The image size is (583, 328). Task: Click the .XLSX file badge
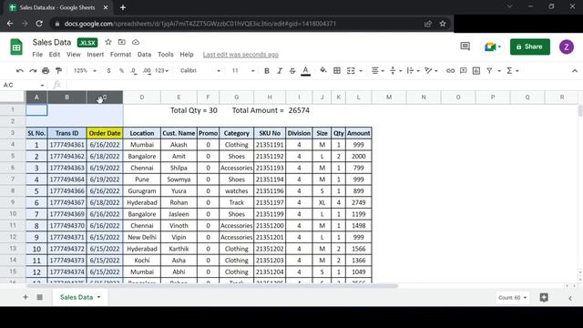87,43
